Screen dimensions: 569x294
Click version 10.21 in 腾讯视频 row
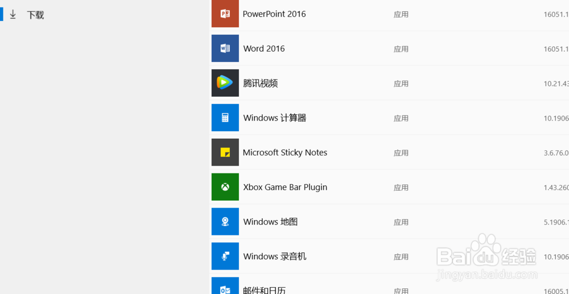[x=556, y=84]
